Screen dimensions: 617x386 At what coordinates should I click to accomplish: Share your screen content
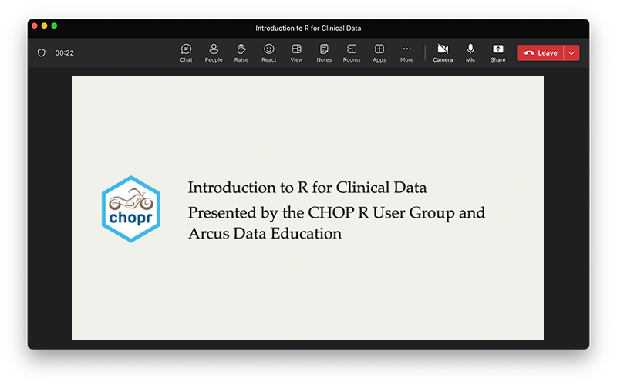(x=498, y=52)
